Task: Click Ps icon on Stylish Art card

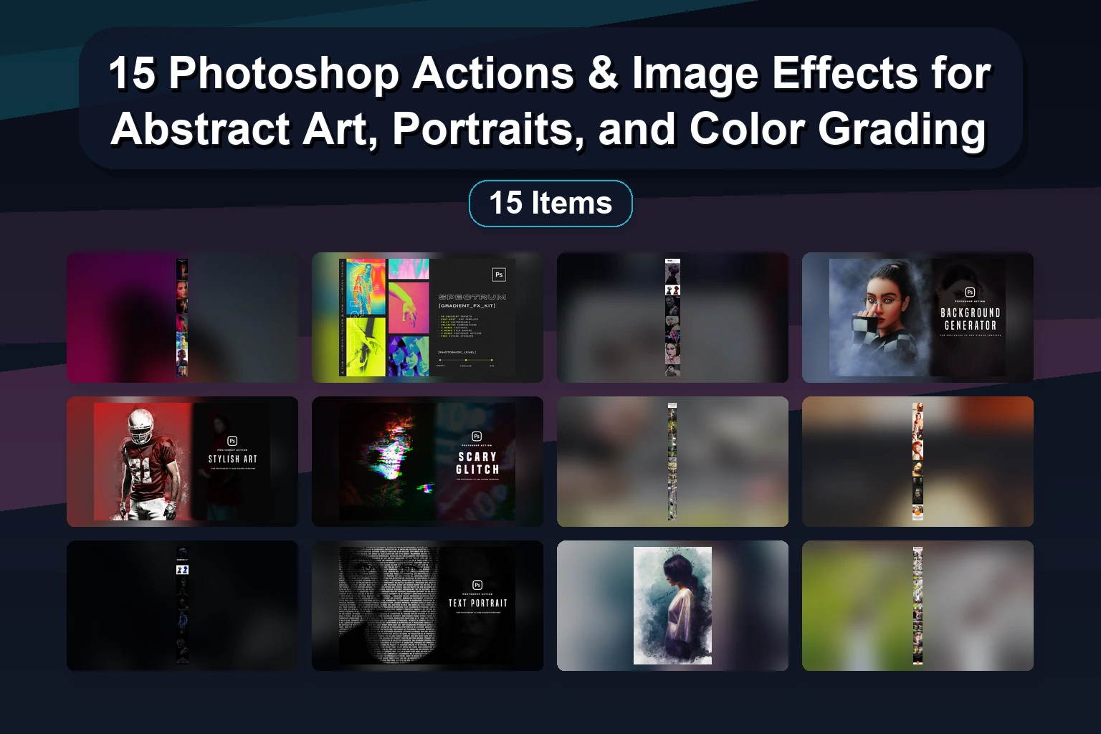Action: (x=232, y=441)
